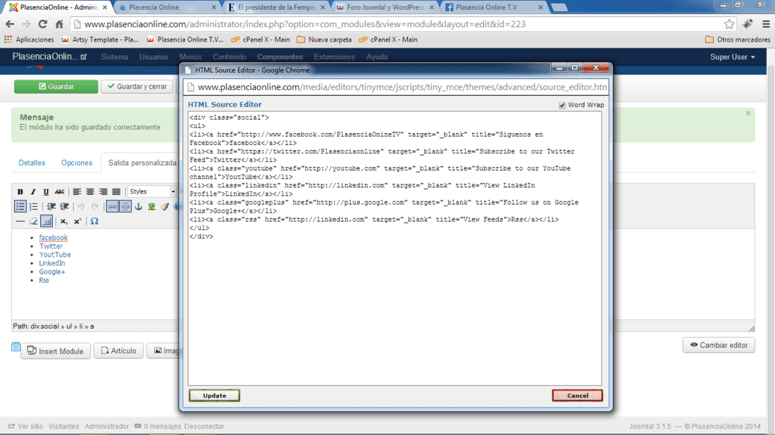Increase indent with the indent icon

click(64, 206)
